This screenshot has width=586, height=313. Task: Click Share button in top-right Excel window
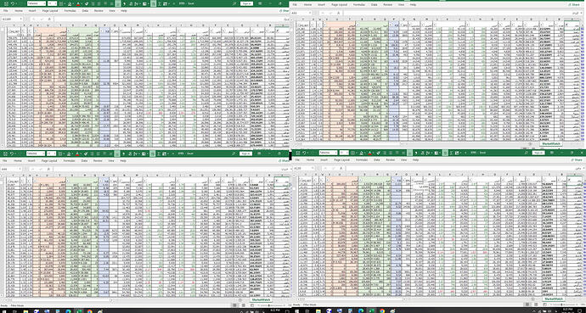574,5
